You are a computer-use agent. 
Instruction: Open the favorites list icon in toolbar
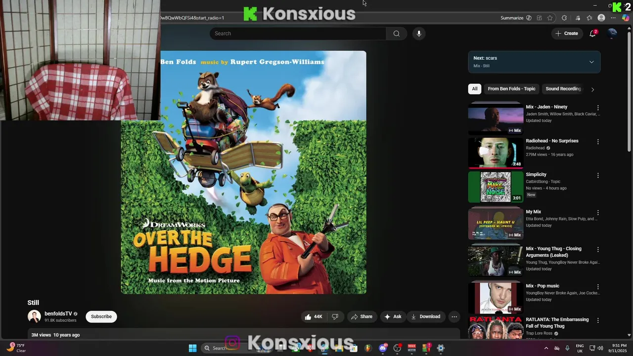pyautogui.click(x=589, y=18)
